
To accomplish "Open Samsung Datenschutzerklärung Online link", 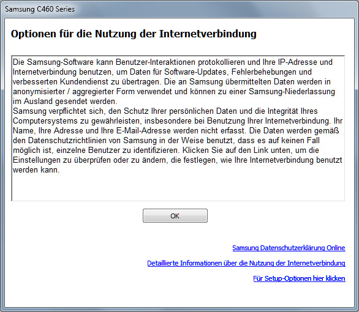I will 289,248.
